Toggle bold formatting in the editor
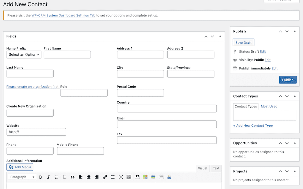303x189 pixels. point(40,177)
